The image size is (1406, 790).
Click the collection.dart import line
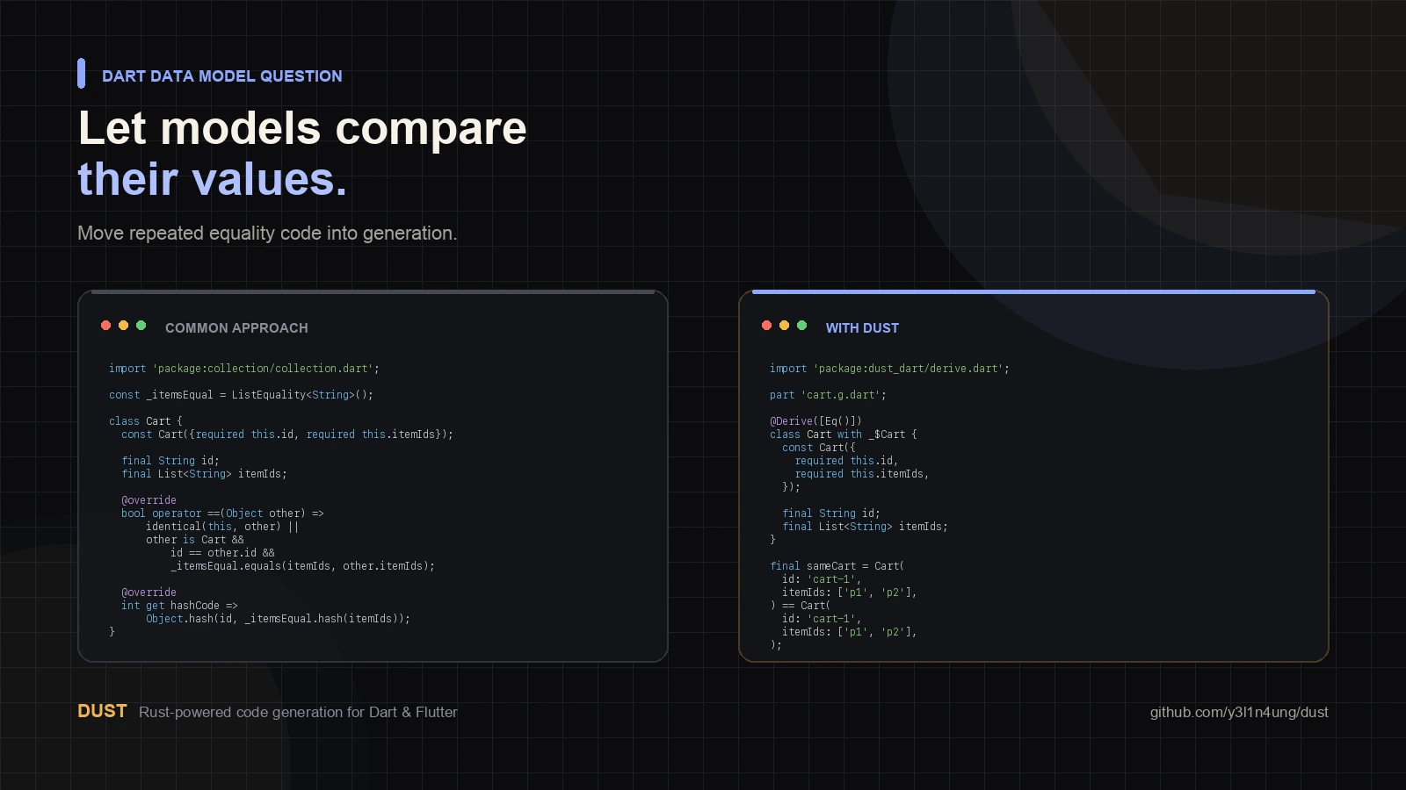click(244, 369)
